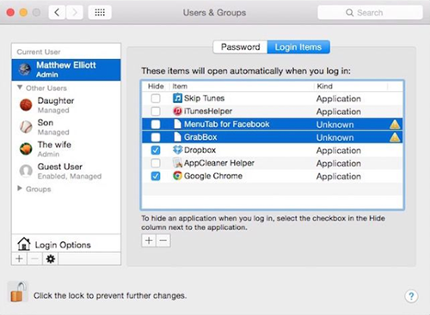The width and height of the screenshot is (430, 315).
Task: Click warning triangle on GrabBox row
Action: (x=395, y=137)
